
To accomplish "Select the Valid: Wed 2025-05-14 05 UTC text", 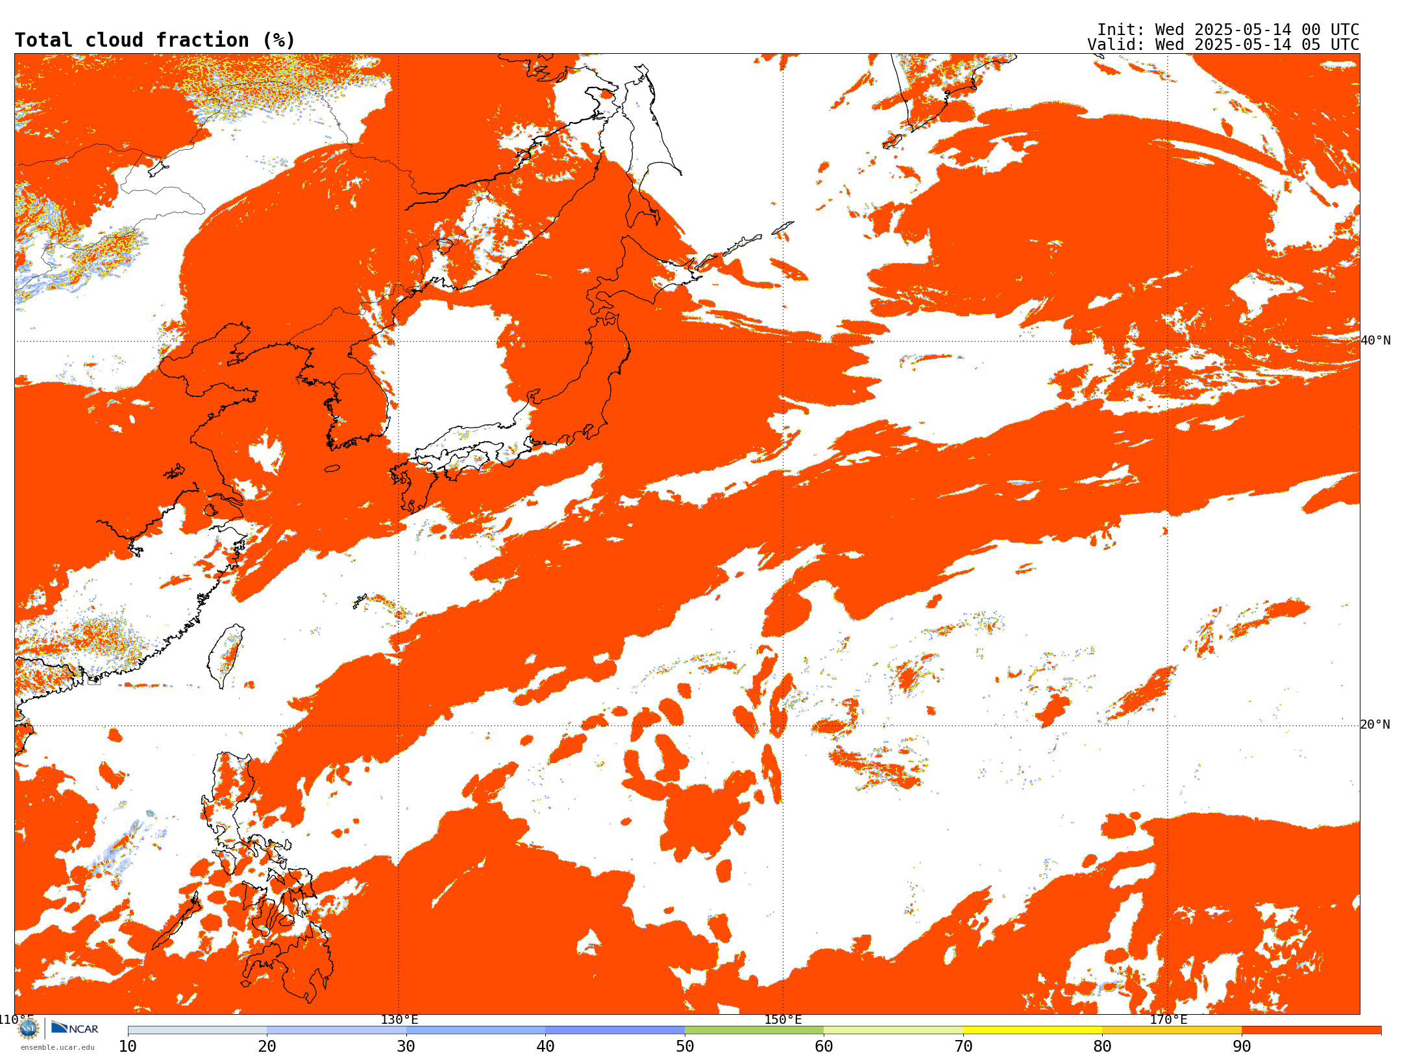I will pyautogui.click(x=1224, y=45).
